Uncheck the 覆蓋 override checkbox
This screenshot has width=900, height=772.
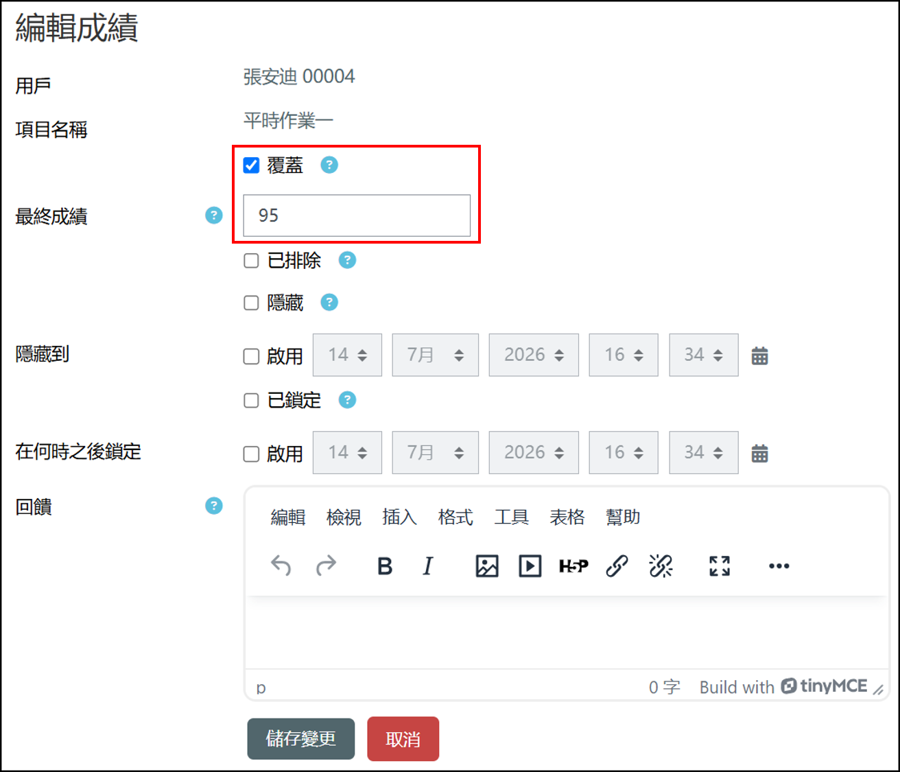coord(251,165)
